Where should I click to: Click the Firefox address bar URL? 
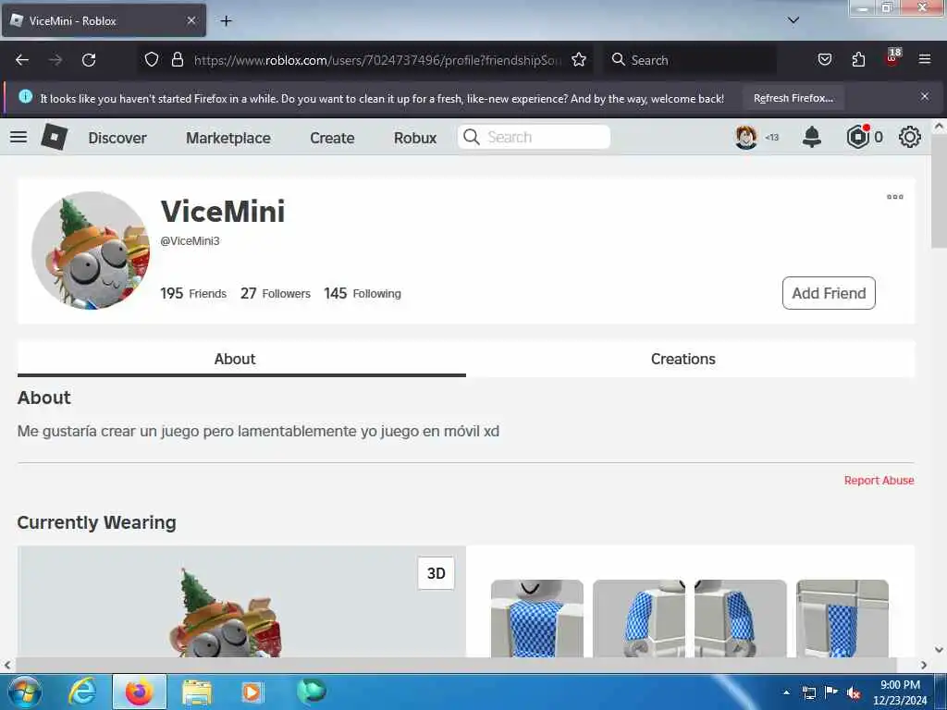pos(377,60)
